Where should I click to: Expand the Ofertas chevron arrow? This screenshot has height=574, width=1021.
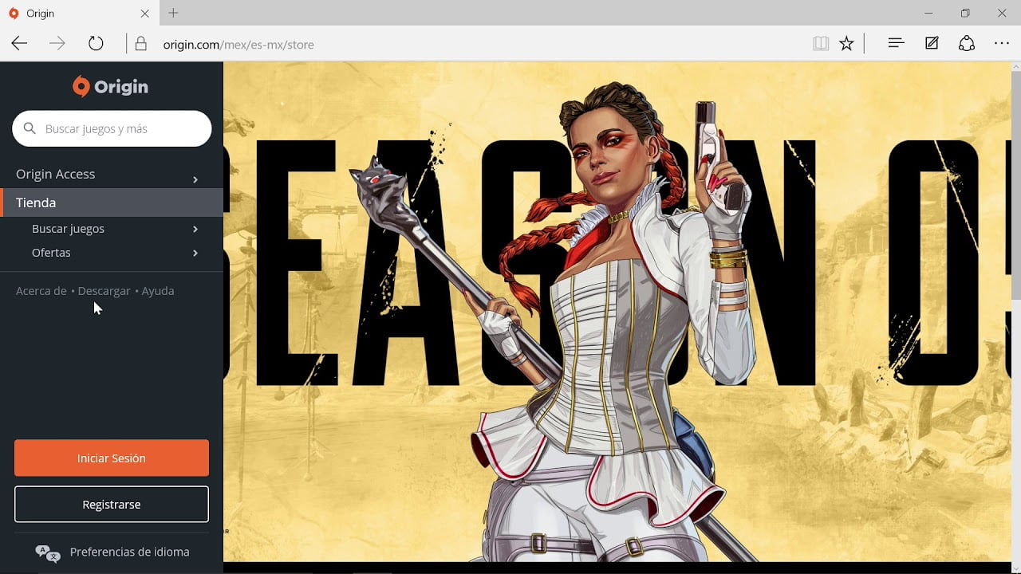click(195, 254)
